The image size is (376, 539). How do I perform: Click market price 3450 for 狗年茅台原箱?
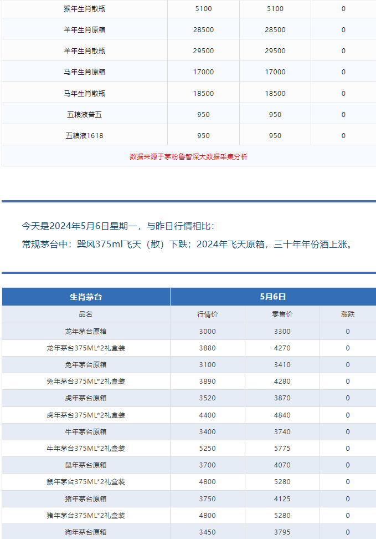(208, 532)
